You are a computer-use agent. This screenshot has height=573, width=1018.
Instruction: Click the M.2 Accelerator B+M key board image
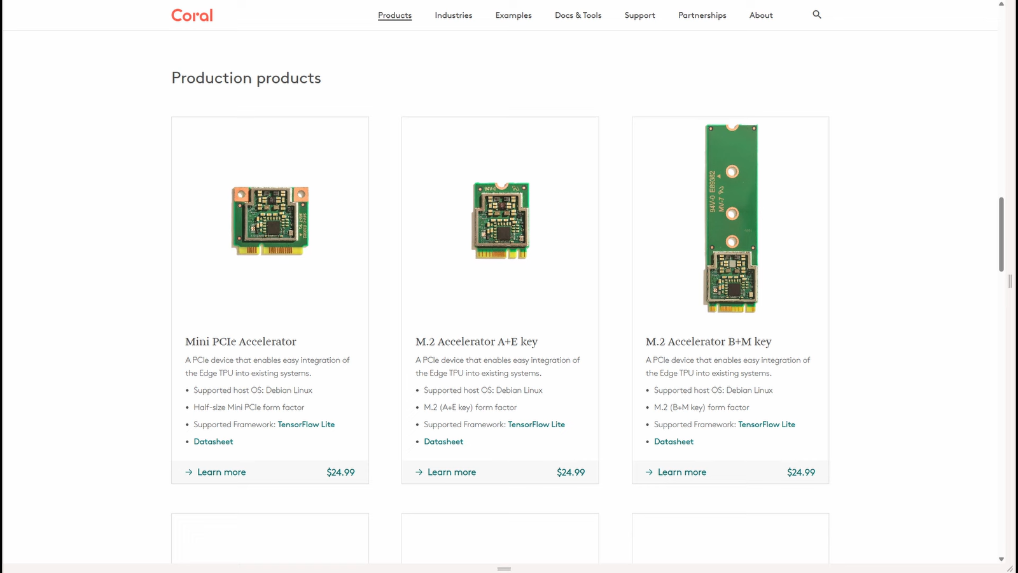point(731,218)
